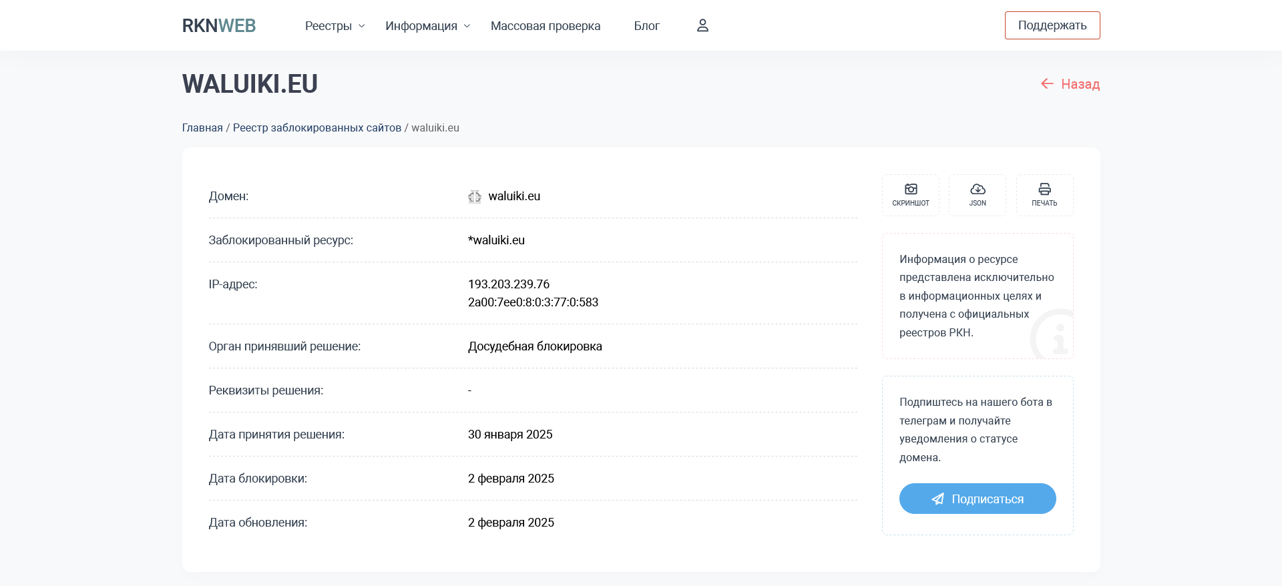Click the Скриншот camera icon
The height and width of the screenshot is (586, 1282).
(x=911, y=190)
